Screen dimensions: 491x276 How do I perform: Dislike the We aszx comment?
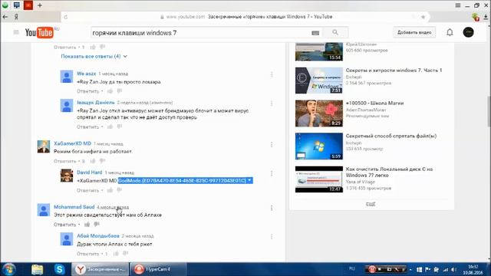coord(120,91)
